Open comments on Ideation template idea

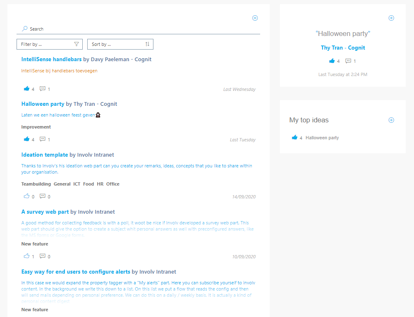tap(42, 196)
